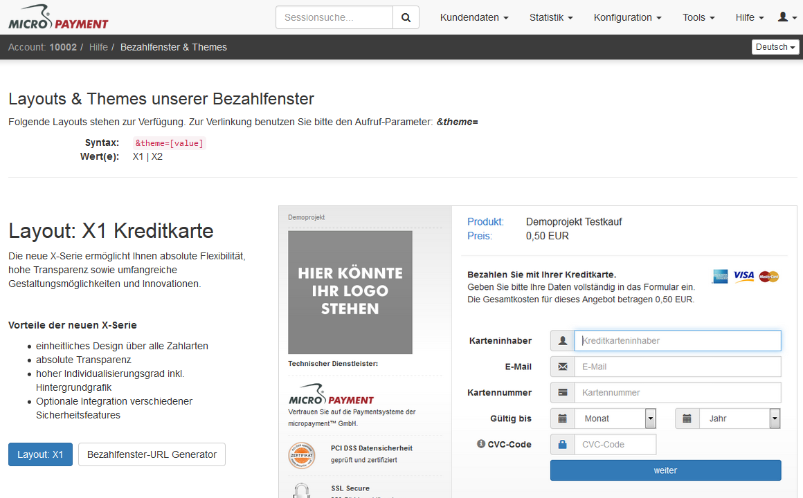Click the weiter button
Viewport: 803px width, 498px height.
coord(666,470)
